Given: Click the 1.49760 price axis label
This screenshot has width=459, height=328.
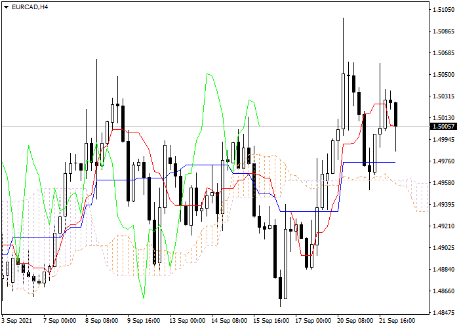Looking at the screenshot, I should coord(443,161).
